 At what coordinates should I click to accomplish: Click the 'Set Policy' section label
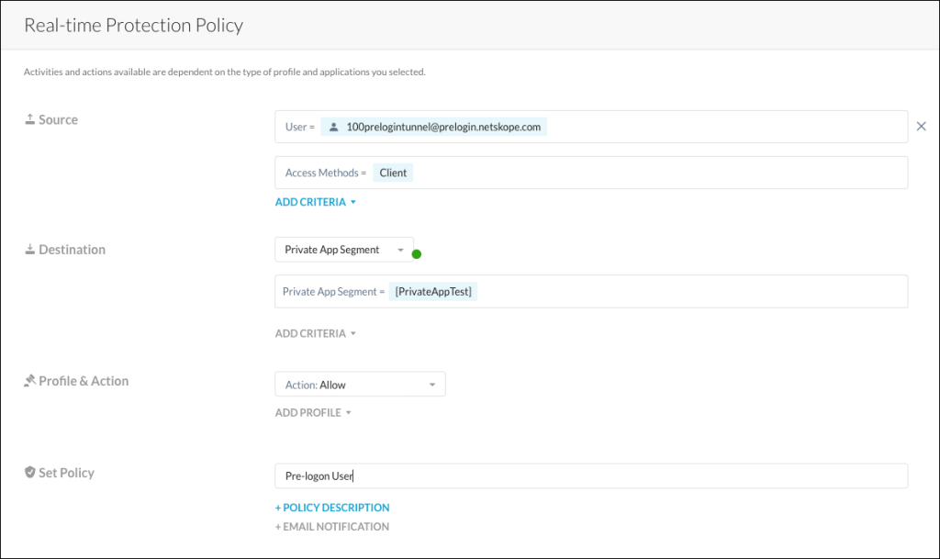pos(66,473)
